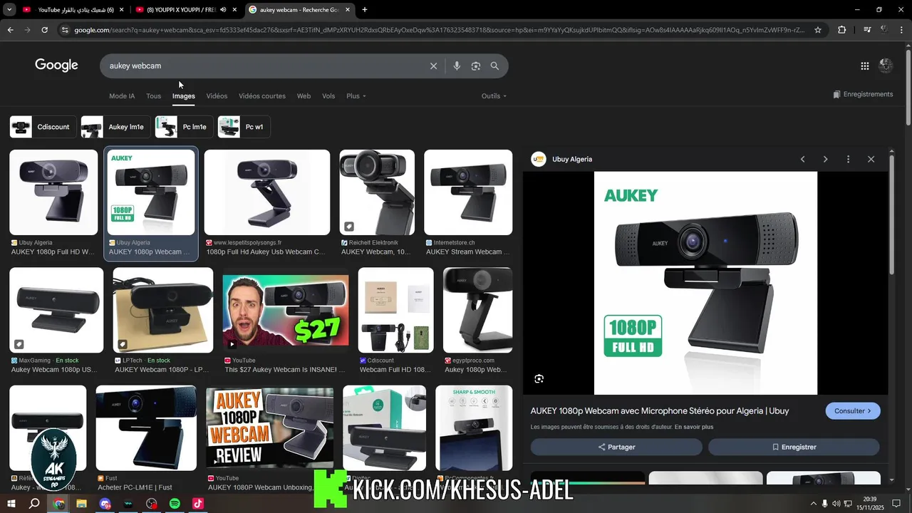Open $27 Aukey Webcam YouTube thumbnail
Viewport: 912px width, 513px height.
point(286,311)
